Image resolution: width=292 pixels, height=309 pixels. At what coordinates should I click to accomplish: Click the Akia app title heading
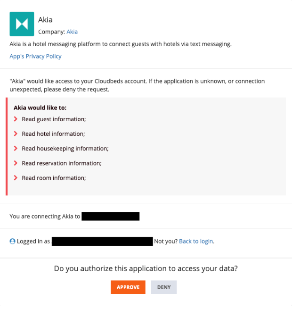45,20
